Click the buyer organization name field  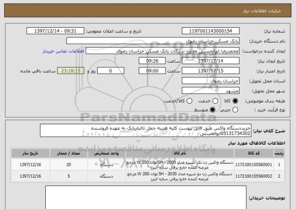(x=153, y=41)
